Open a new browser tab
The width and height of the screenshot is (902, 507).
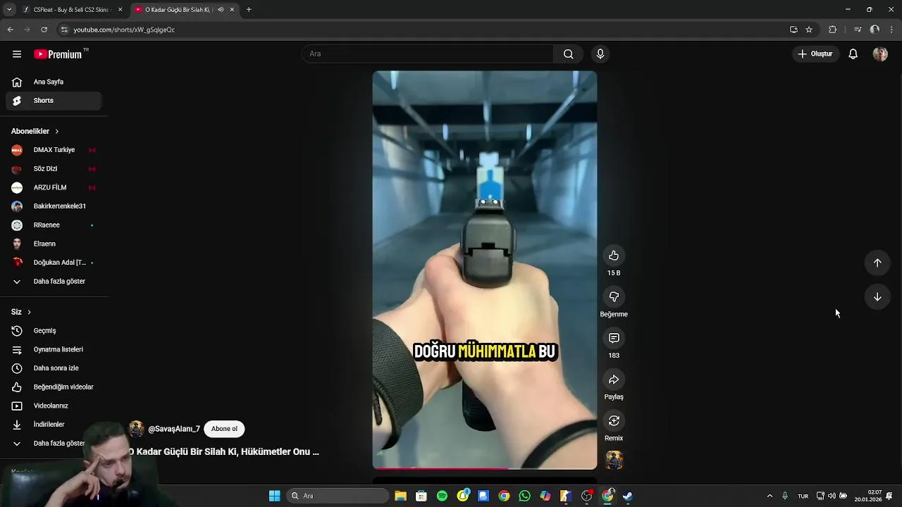(249, 10)
